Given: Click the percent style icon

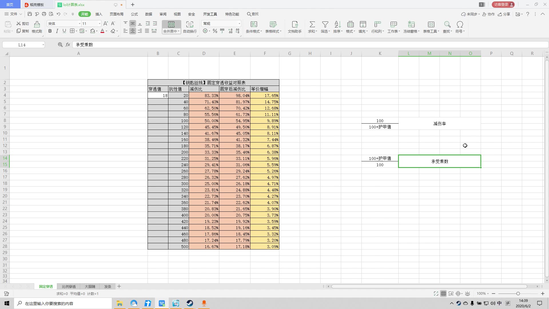Looking at the screenshot, I should tap(215, 31).
